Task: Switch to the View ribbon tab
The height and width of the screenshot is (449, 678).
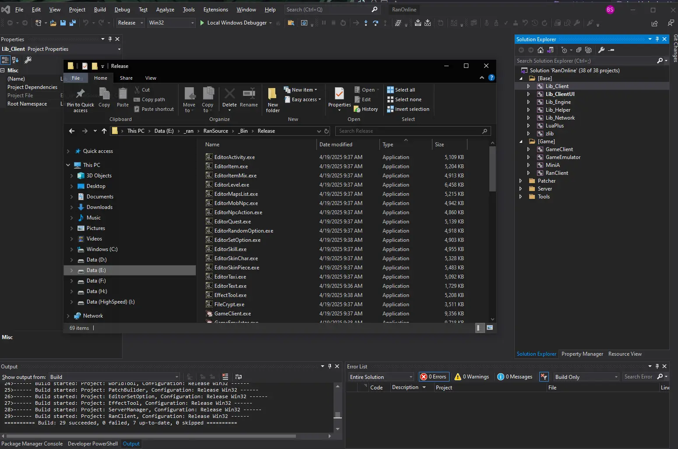Action: click(151, 78)
